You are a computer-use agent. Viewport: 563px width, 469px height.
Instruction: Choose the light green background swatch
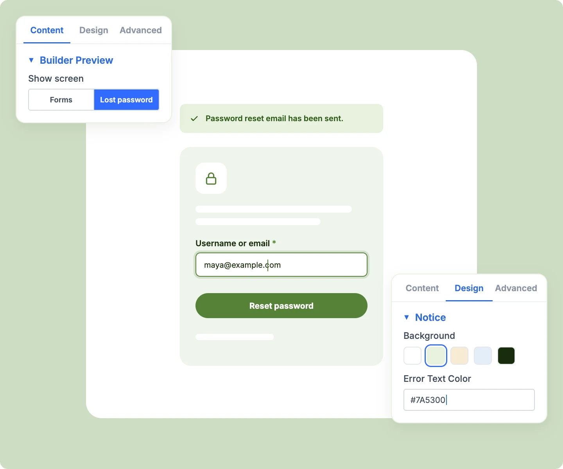436,356
